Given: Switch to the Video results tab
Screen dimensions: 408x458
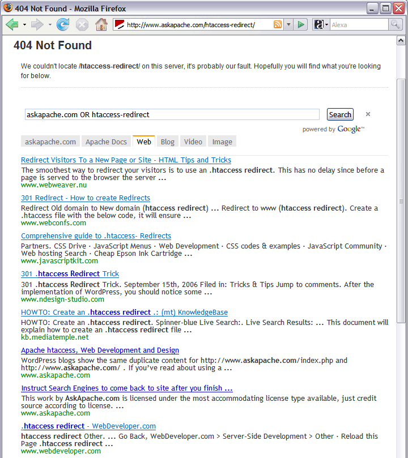Looking at the screenshot, I should point(193,142).
